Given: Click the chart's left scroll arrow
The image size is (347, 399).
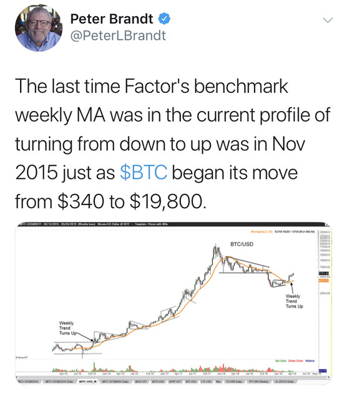Looking at the screenshot, I should coord(17,377).
